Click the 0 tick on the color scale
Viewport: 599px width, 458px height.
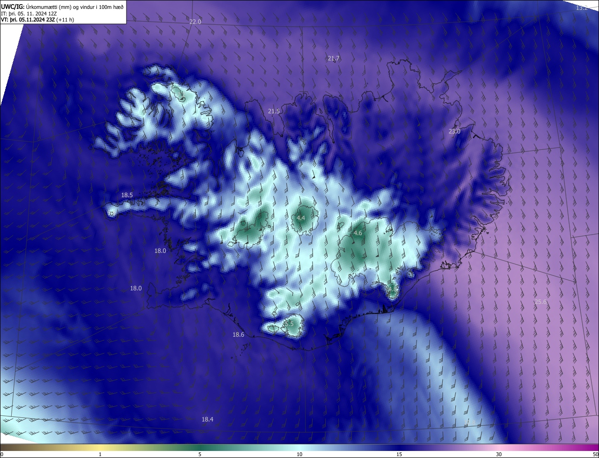tap(2, 454)
